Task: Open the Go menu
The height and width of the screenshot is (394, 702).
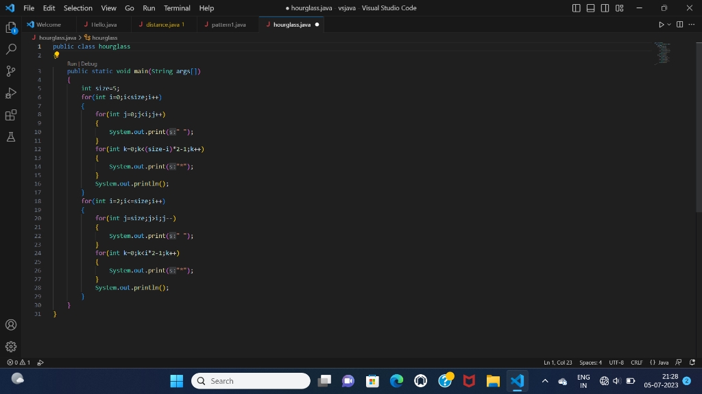Action: [x=130, y=8]
